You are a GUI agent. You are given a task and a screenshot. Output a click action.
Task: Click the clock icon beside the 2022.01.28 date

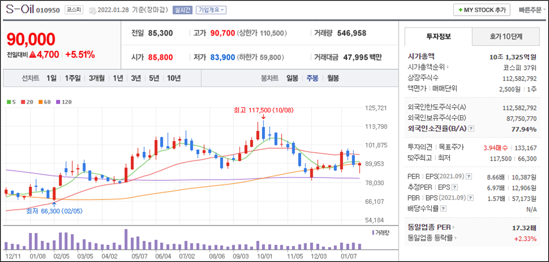(x=92, y=10)
